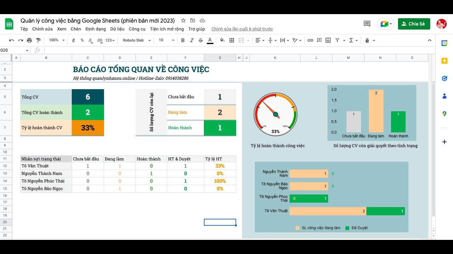The image size is (453, 254).
Task: Open the Sheets home icon
Action: click(x=9, y=24)
